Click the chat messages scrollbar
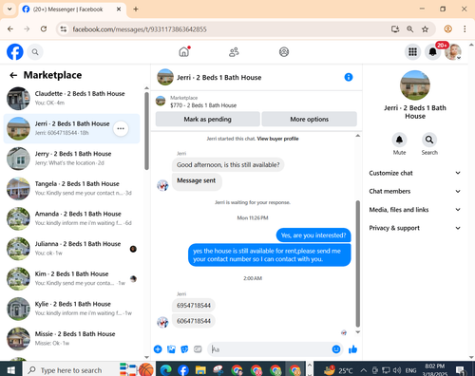 point(358,264)
